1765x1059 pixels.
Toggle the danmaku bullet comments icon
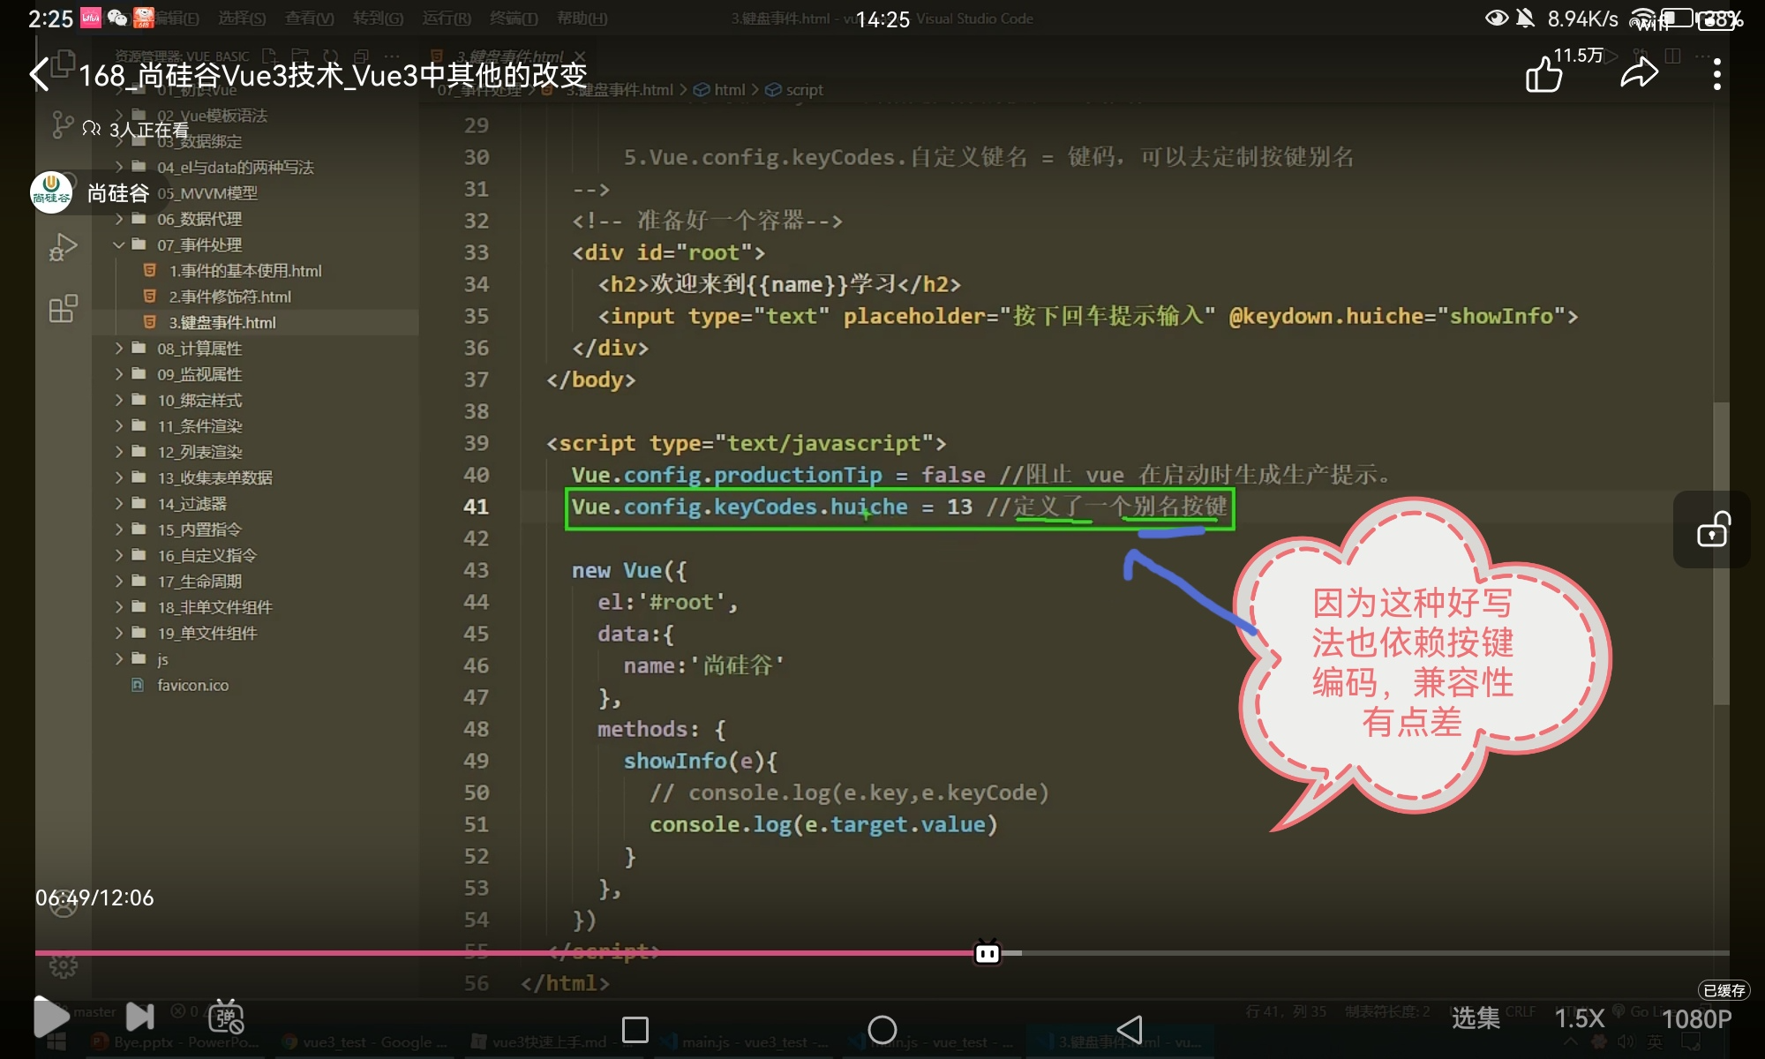[226, 1018]
